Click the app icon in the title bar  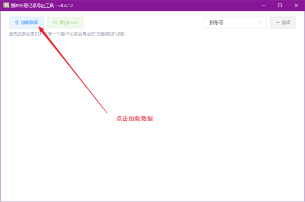pyautogui.click(x=6, y=5)
